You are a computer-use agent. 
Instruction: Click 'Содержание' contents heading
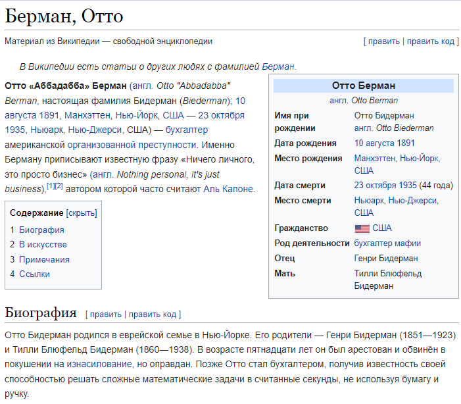click(36, 213)
